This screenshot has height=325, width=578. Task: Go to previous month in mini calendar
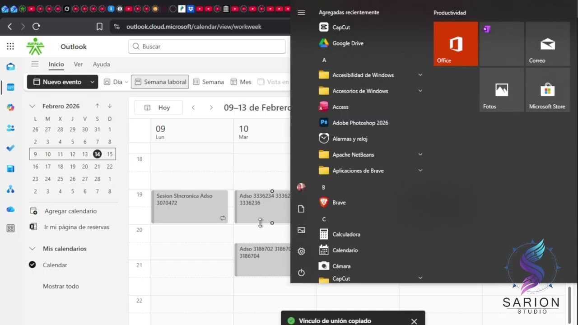pyautogui.click(x=97, y=106)
